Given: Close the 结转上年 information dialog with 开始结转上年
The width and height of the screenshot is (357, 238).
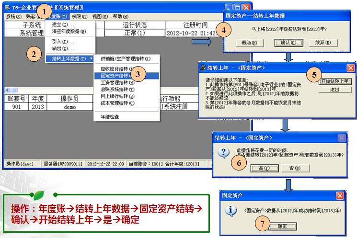Looking at the screenshot, I should pos(350,68).
